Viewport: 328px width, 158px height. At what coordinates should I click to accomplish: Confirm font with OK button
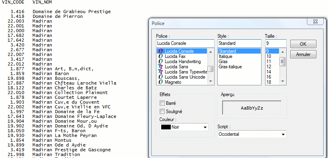tap(303, 44)
